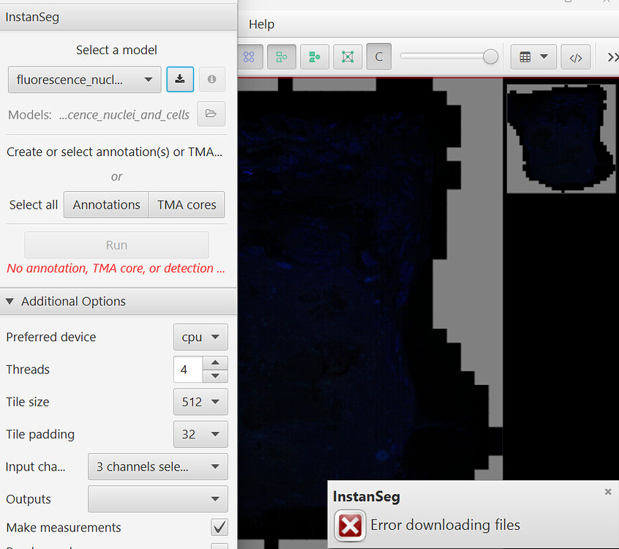619x549 pixels.
Task: Collapse the Additional Options section
Action: point(10,301)
